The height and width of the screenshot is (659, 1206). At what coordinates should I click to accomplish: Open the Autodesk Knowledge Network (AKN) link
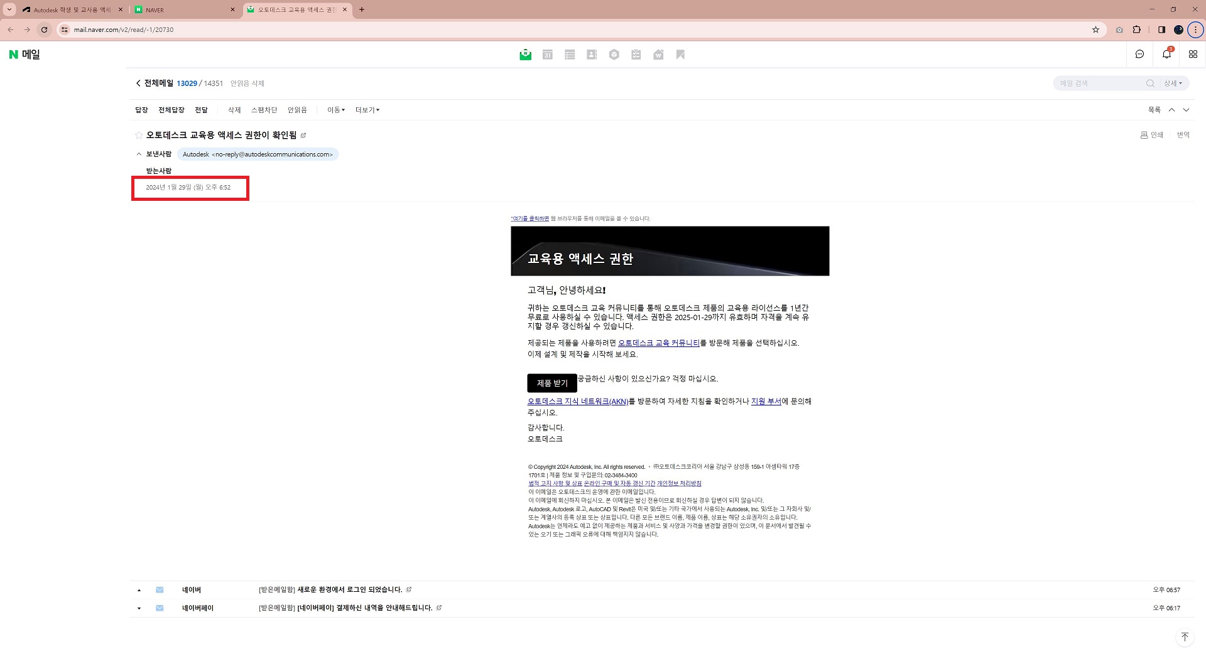[x=578, y=401]
